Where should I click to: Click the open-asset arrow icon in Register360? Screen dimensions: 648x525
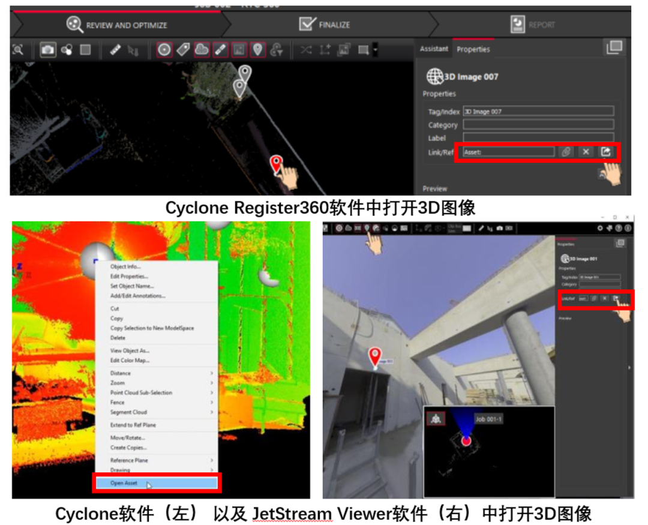tap(605, 152)
